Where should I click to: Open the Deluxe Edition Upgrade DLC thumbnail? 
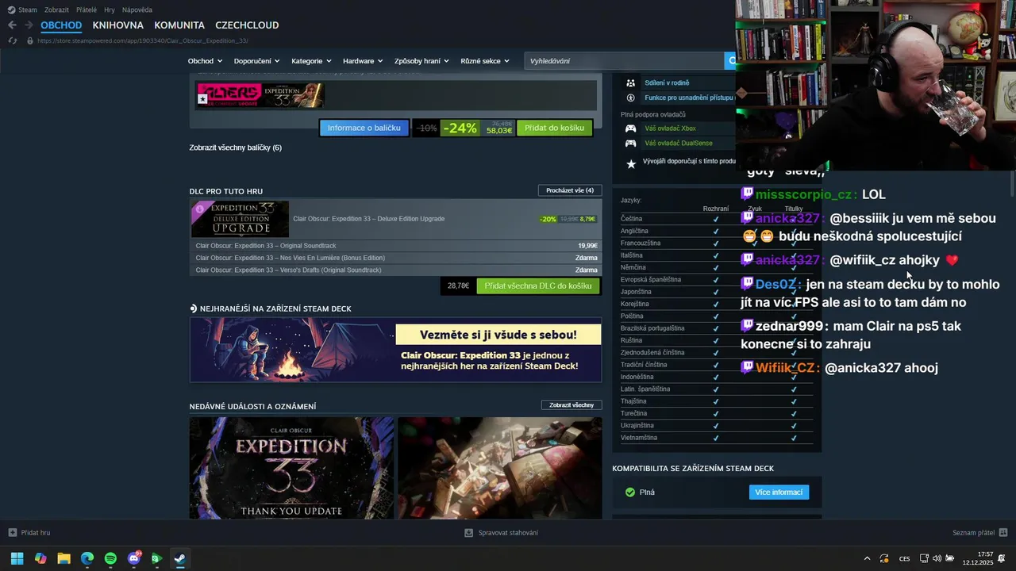click(240, 219)
